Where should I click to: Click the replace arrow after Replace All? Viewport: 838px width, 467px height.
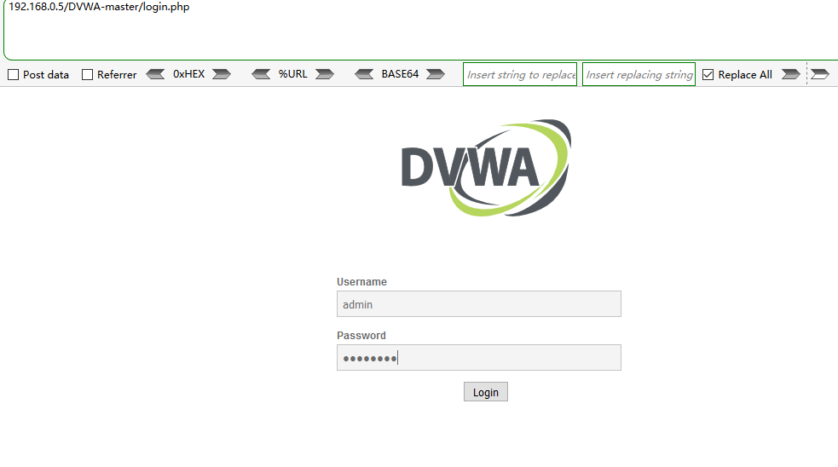tap(791, 74)
